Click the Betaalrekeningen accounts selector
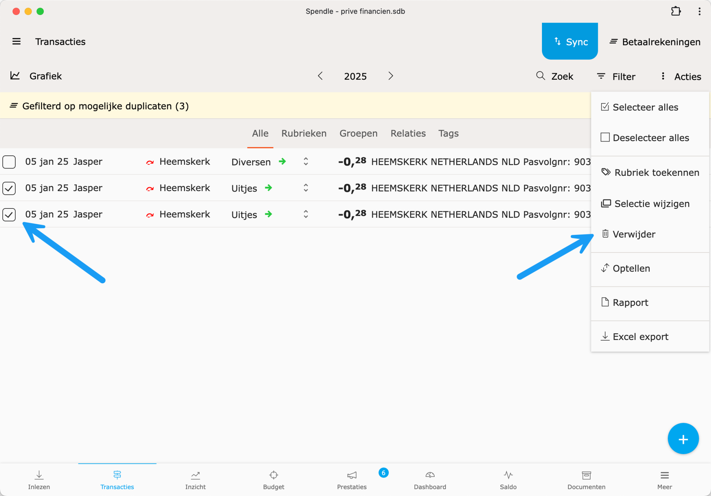711x496 pixels. click(655, 42)
